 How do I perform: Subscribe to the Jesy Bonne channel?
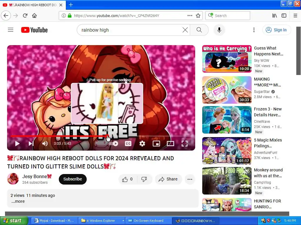(73, 179)
